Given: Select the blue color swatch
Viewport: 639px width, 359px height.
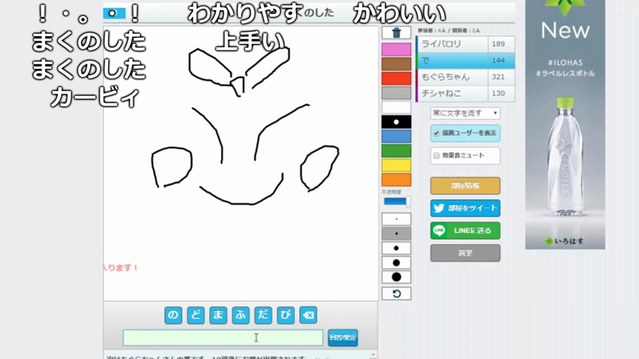Looking at the screenshot, I should (x=396, y=136).
